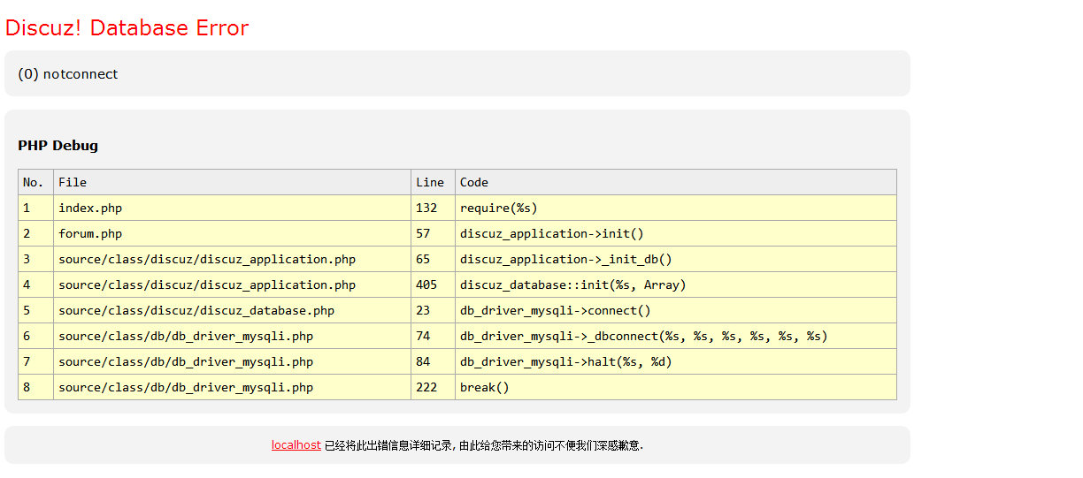
Task: Click discuz_application->init() code cell
Action: 676,233
